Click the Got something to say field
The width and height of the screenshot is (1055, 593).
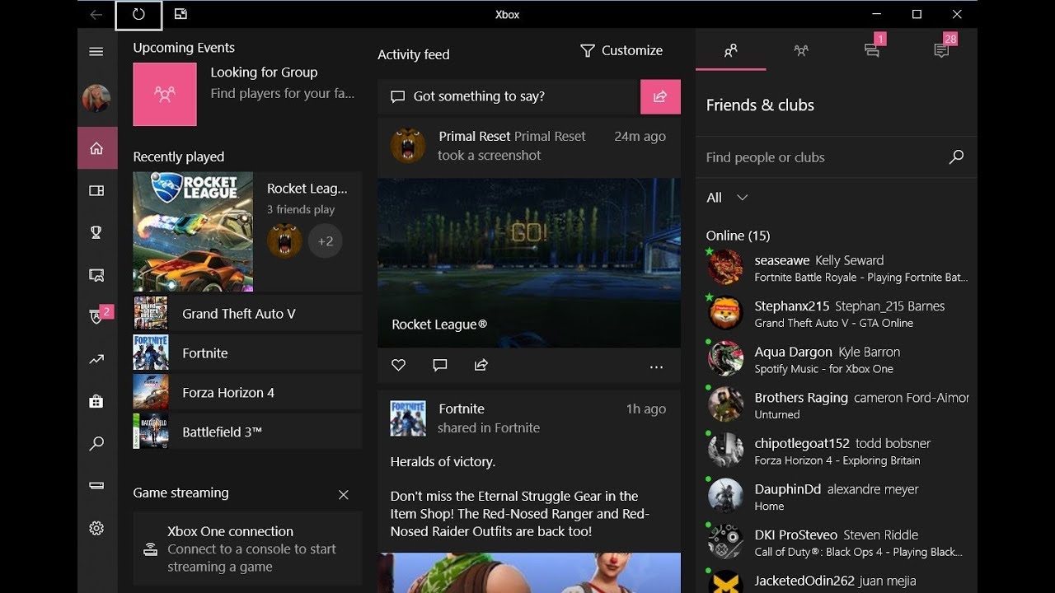[509, 96]
